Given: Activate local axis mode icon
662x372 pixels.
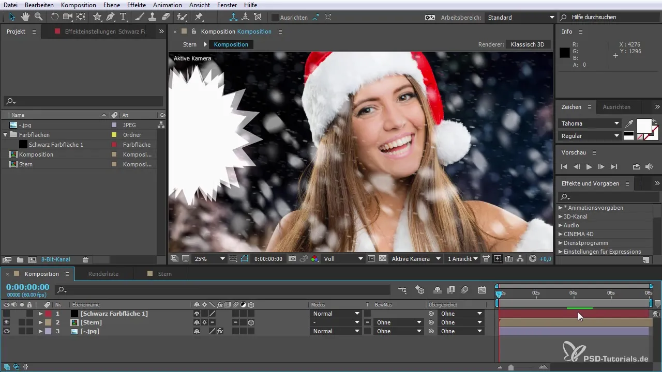Looking at the screenshot, I should point(233,17).
